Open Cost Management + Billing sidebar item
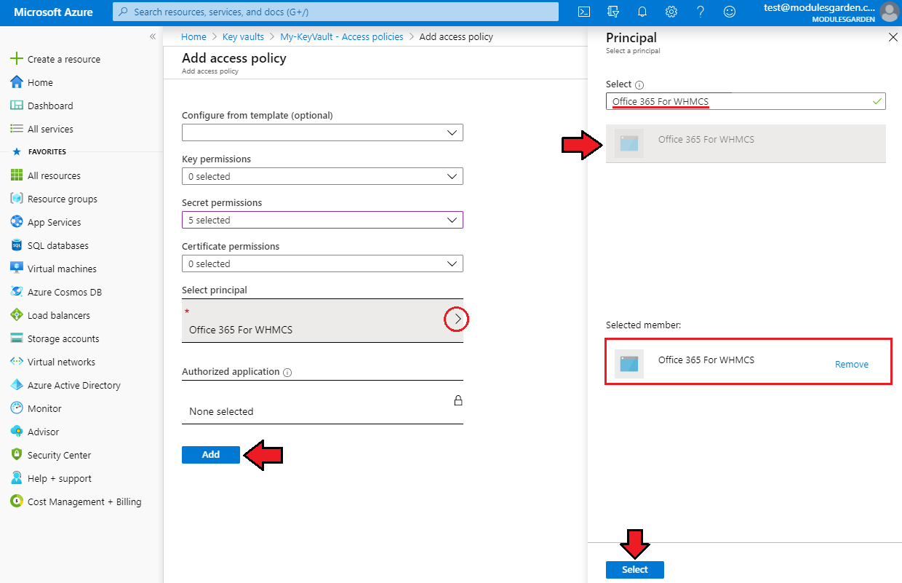Screen dimensions: 902x583 pyautogui.click(x=84, y=501)
